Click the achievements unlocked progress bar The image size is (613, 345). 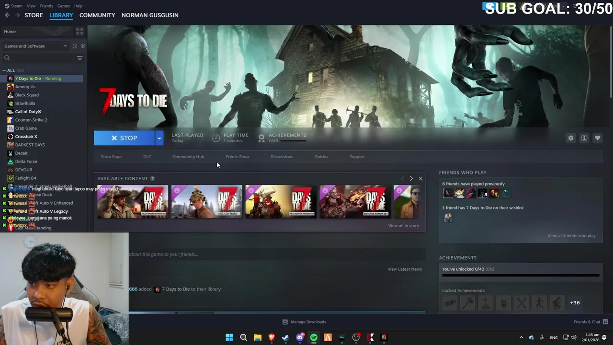point(521,276)
